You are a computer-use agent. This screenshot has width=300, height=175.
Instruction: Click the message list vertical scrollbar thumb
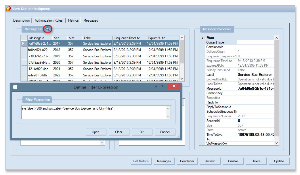pyautogui.click(x=182, y=52)
